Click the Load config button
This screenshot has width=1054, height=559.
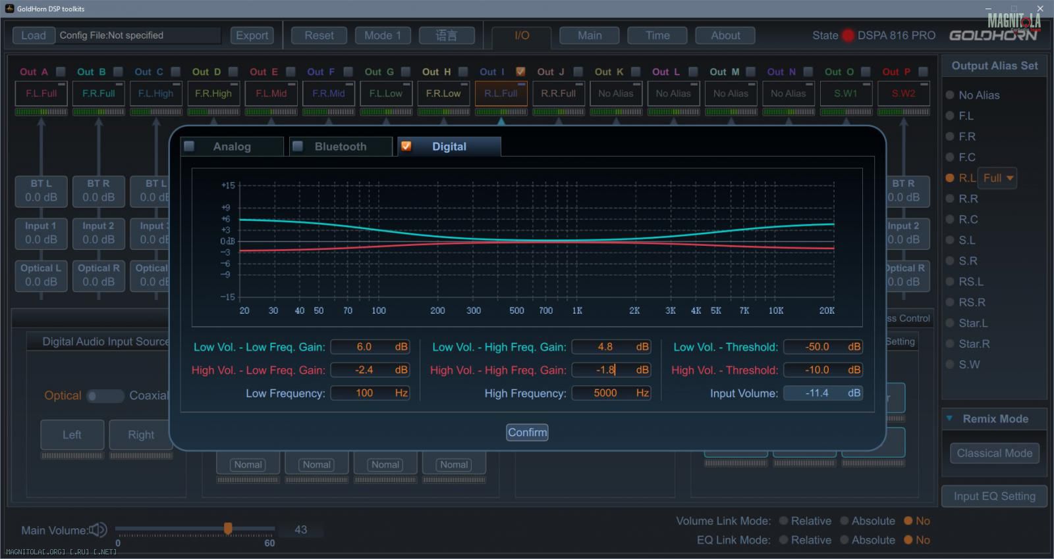(34, 36)
